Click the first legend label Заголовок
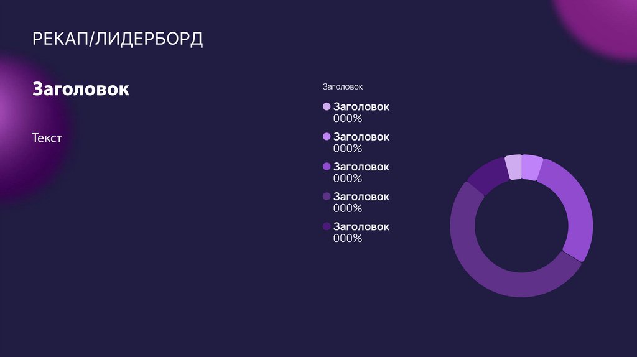This screenshot has height=357, width=637. pyautogui.click(x=361, y=107)
